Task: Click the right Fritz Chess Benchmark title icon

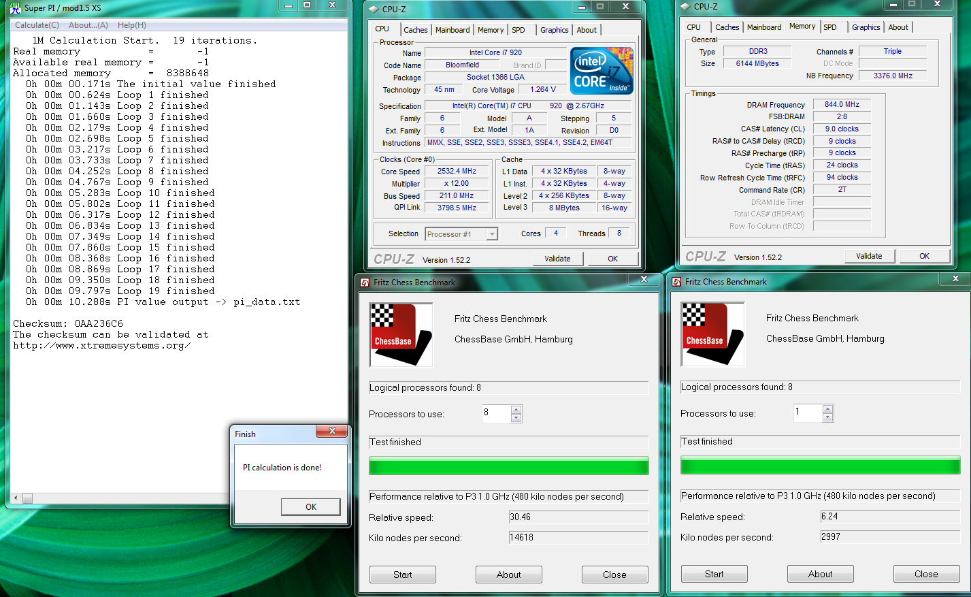Action: pos(676,282)
